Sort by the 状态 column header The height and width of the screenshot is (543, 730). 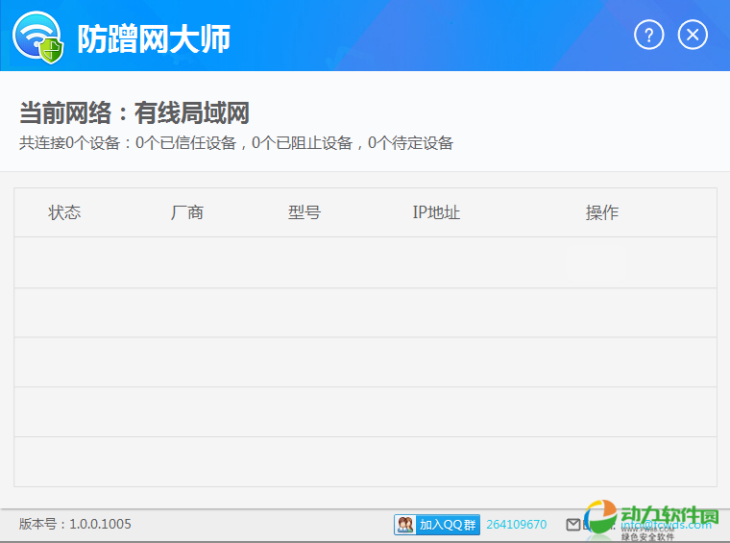[x=64, y=212]
